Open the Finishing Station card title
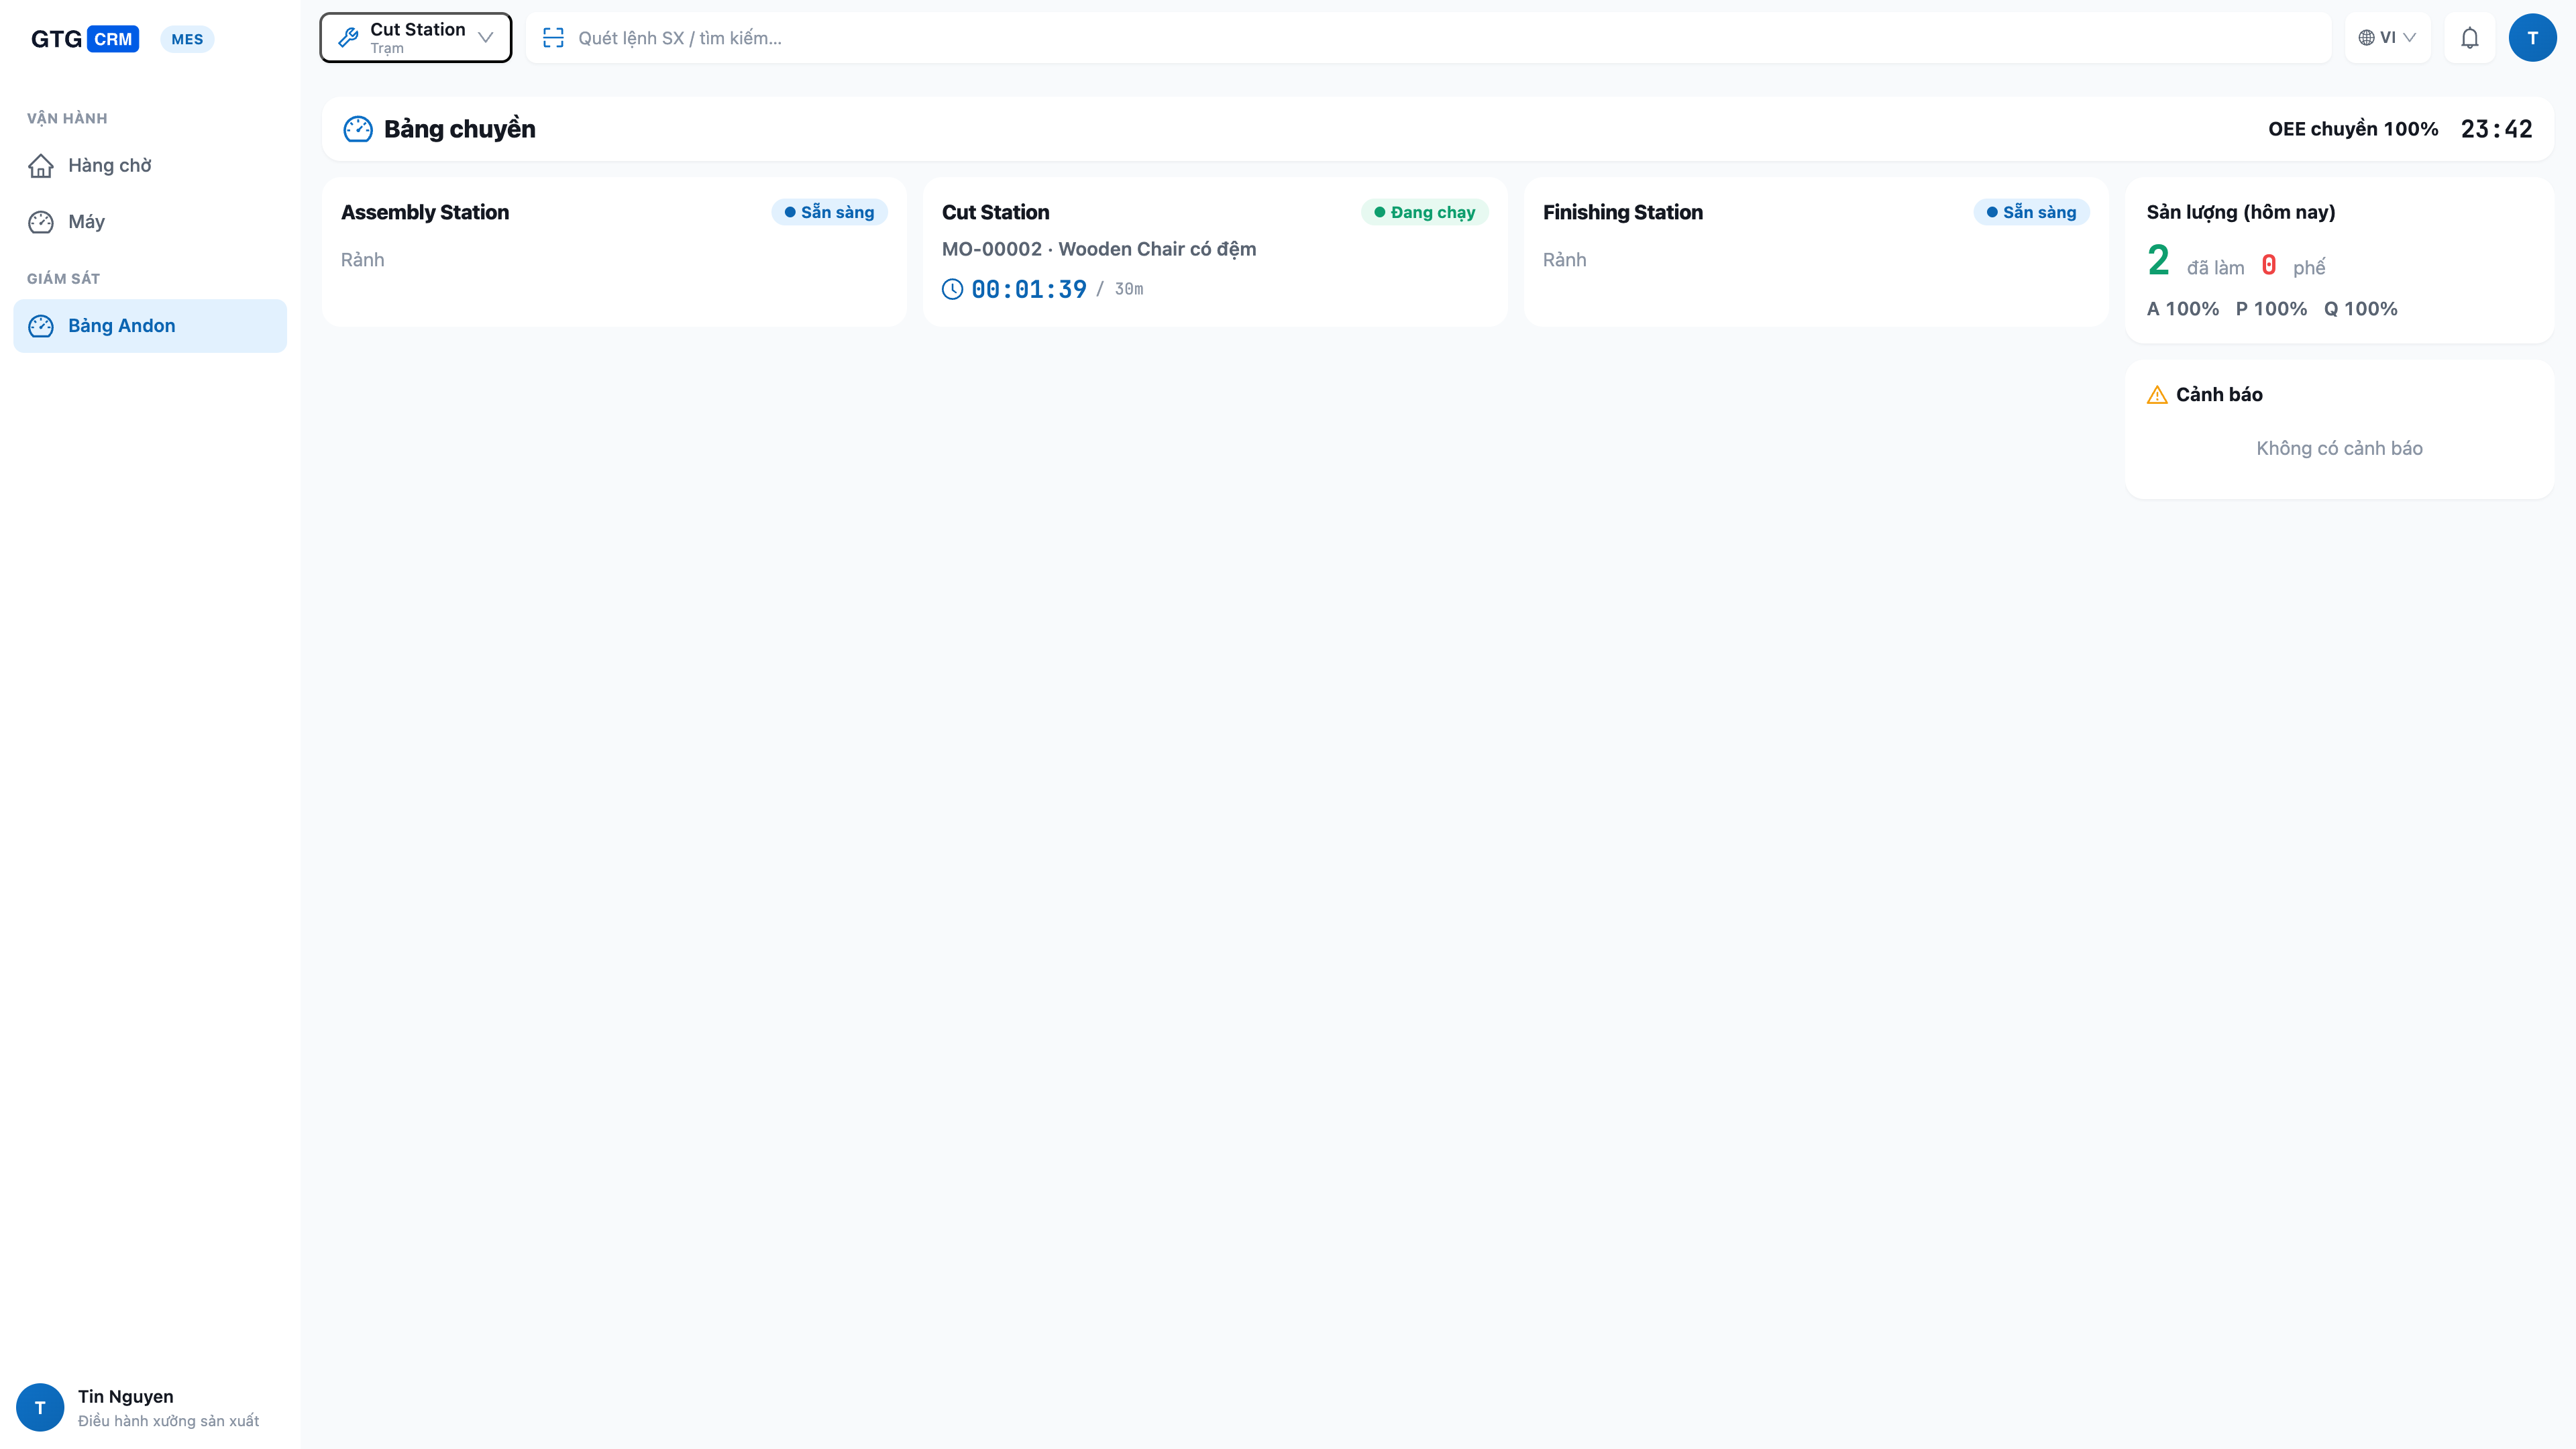2576x1449 pixels. click(1622, 212)
